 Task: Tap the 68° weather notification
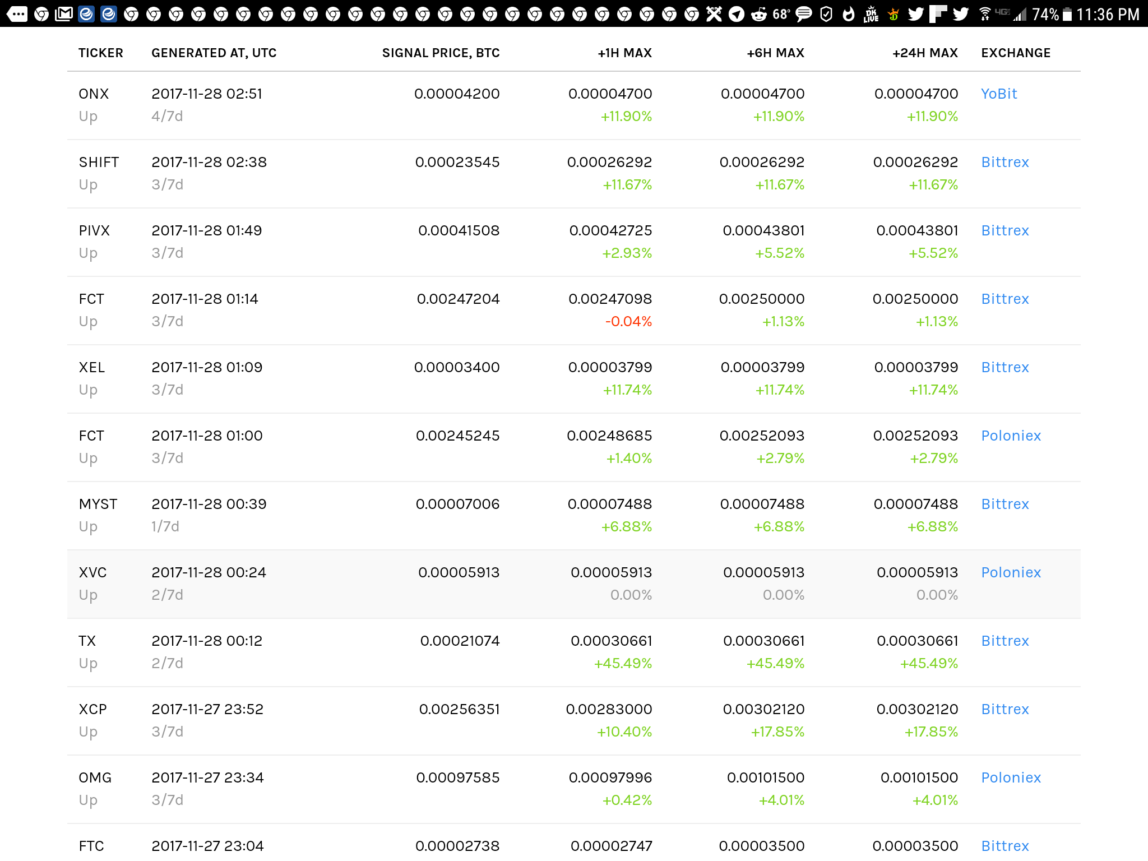(x=781, y=13)
